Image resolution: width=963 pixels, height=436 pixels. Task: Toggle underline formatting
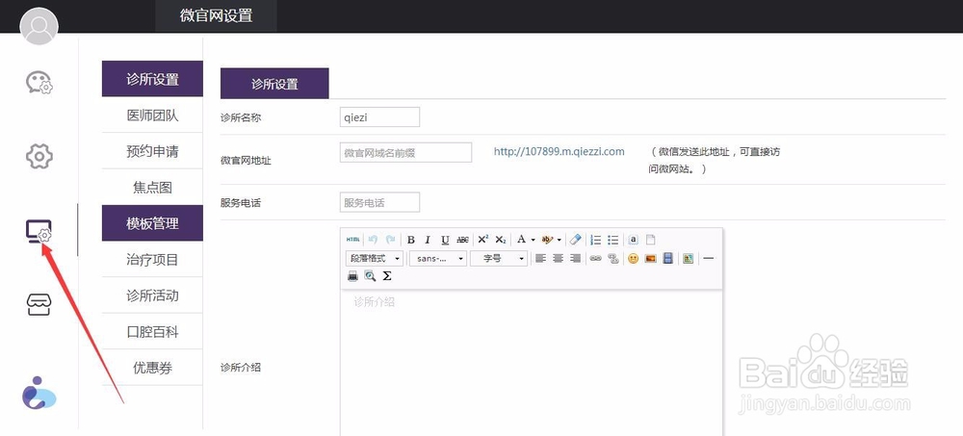(x=445, y=240)
